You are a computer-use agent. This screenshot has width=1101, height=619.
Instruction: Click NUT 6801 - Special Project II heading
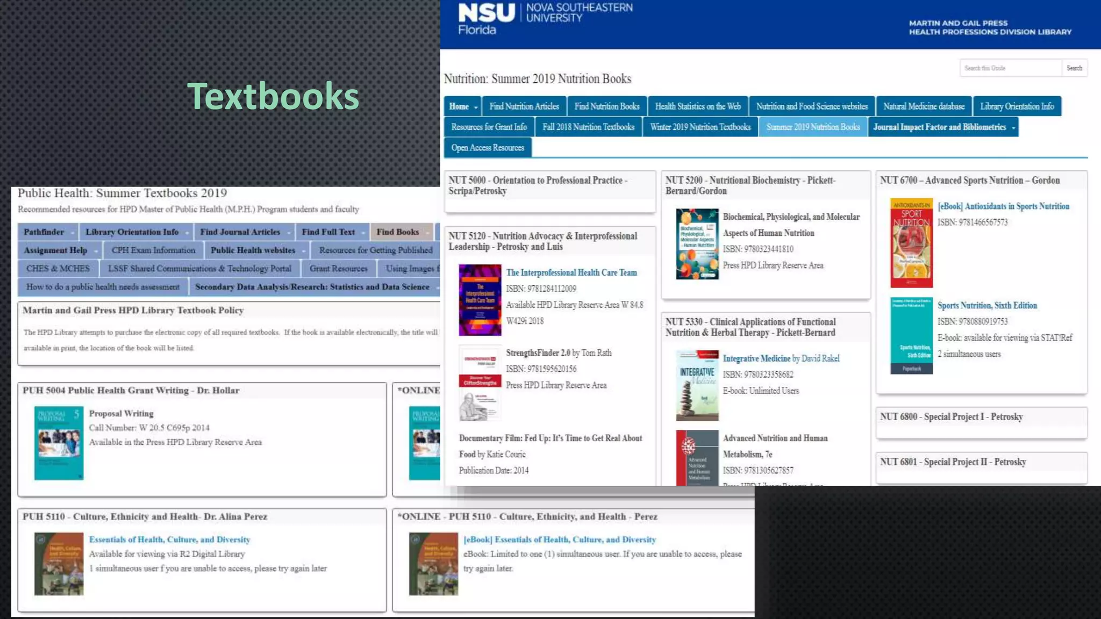point(953,462)
